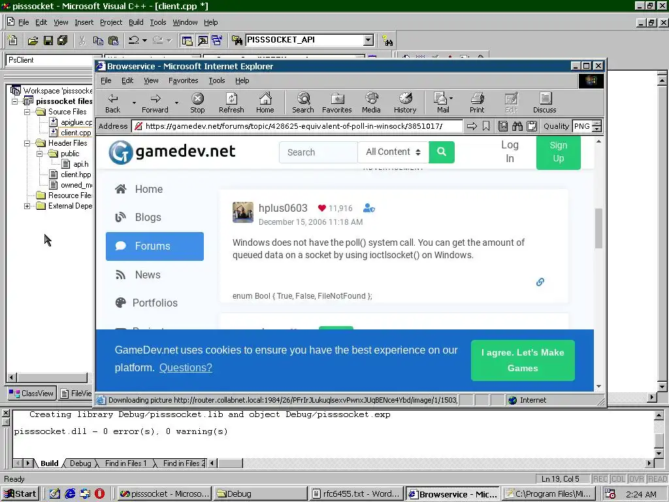Click the Find in Files binoculars icon
This screenshot has width=669, height=502.
237,41
